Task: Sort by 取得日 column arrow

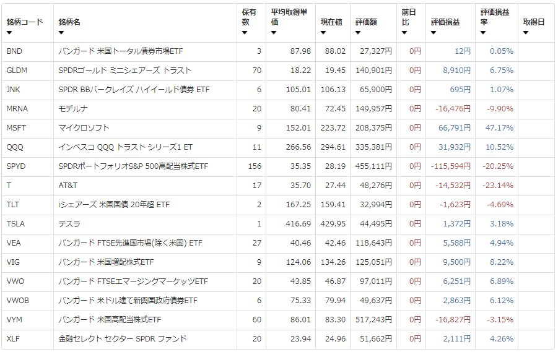Action: [x=526, y=33]
